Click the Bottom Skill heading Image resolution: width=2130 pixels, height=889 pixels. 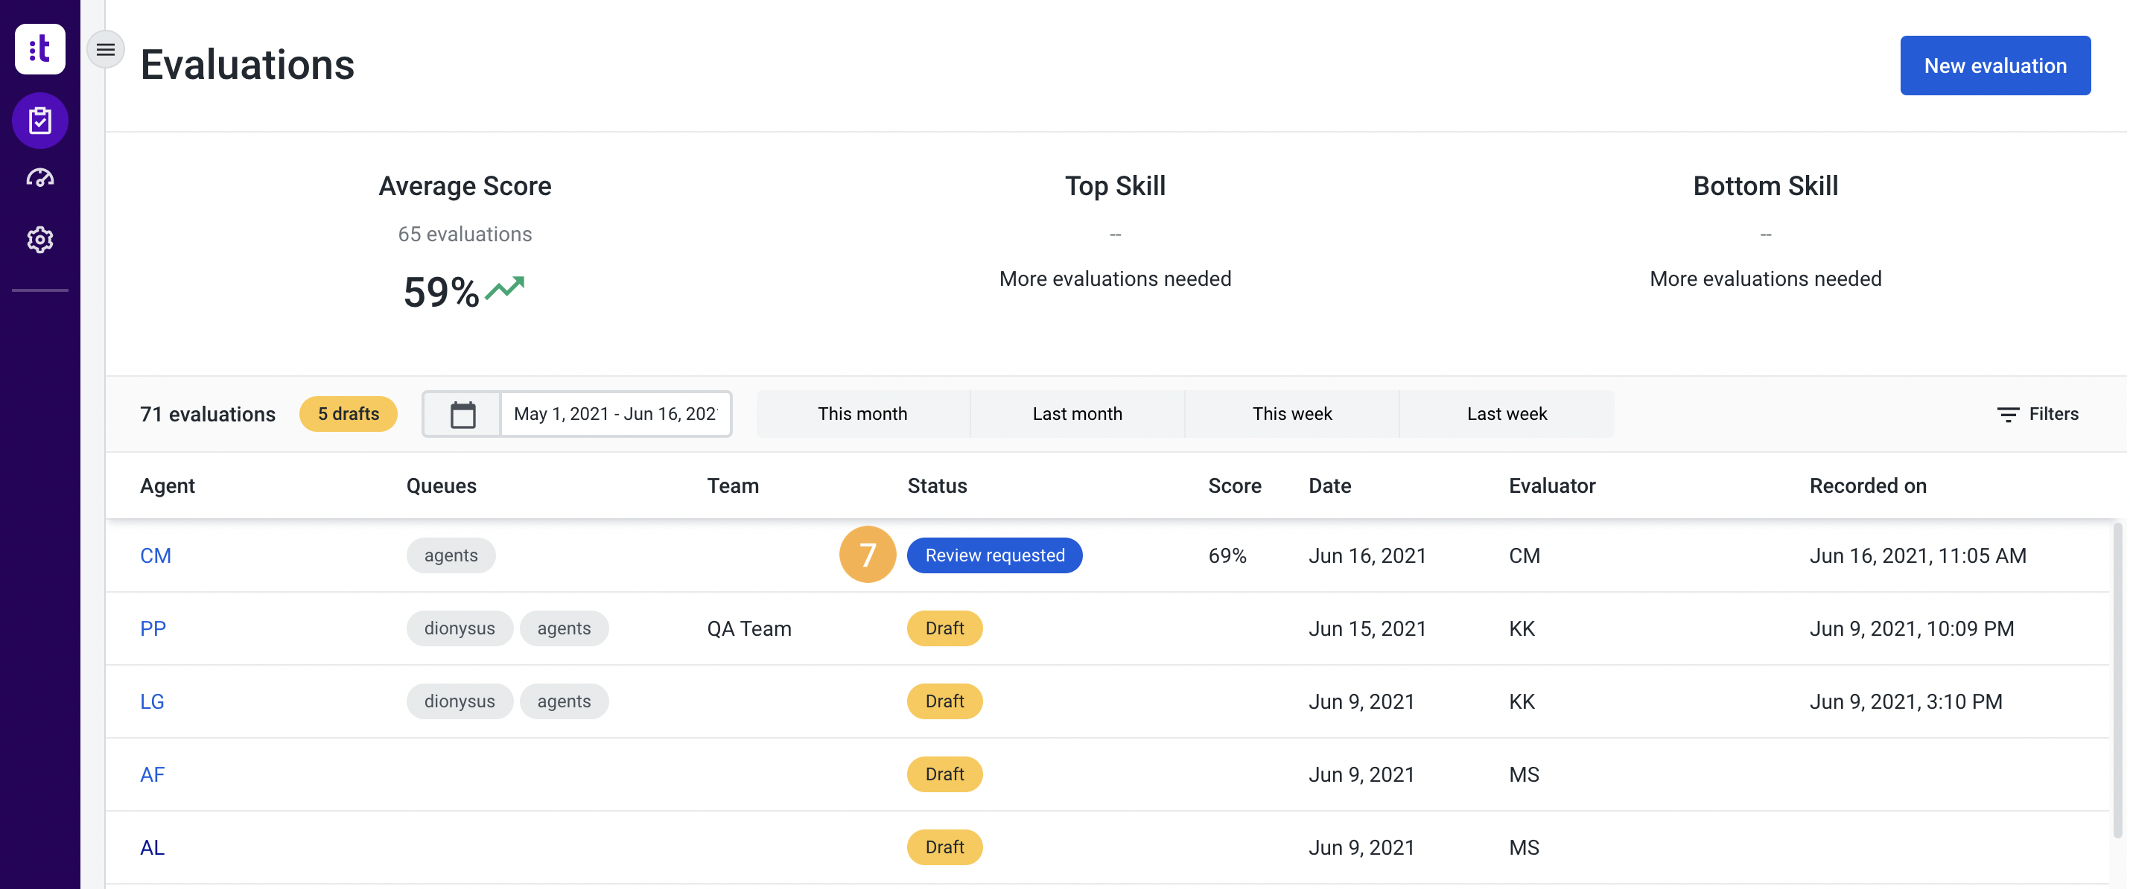click(x=1764, y=186)
